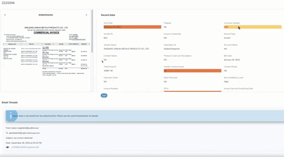Click the blue Edit button

pyautogui.click(x=104, y=96)
